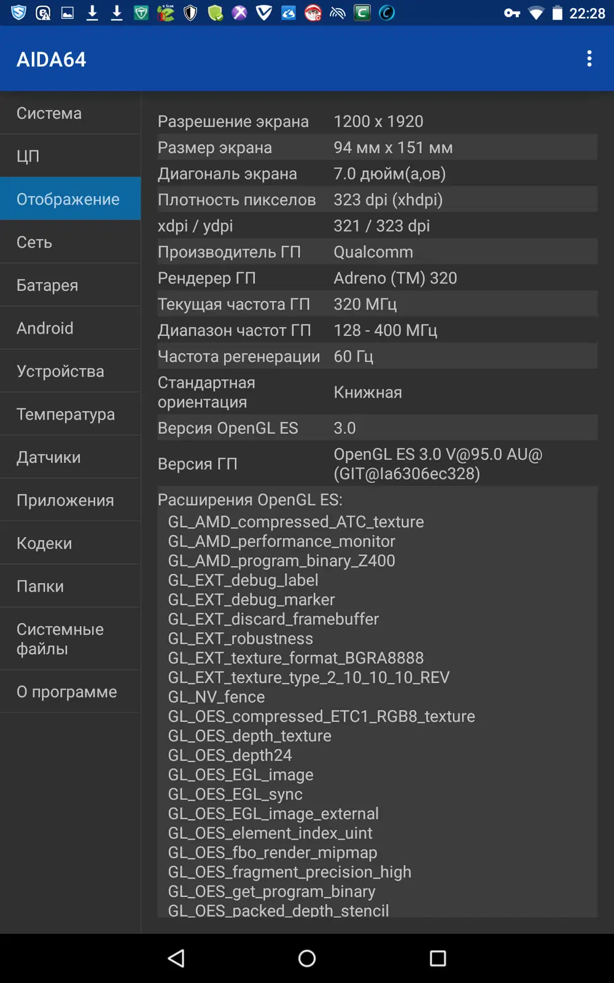Go to the Сеть section

[x=70, y=242]
